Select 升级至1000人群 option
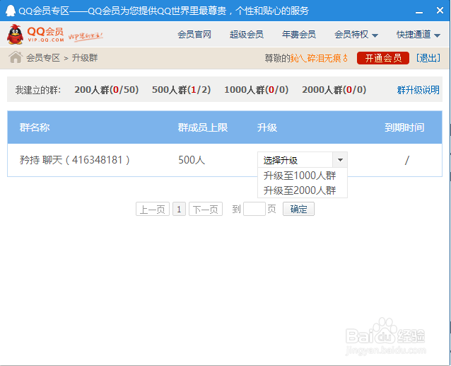 (300, 176)
